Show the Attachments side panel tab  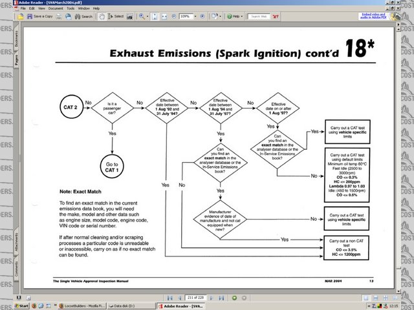pyautogui.click(x=16, y=242)
